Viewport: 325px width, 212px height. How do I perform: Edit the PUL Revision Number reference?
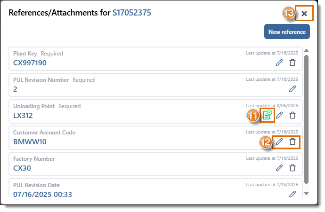[x=292, y=88]
